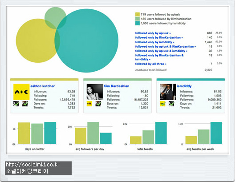Screen dimensions: 235x182
Task: Open 'followed only by iamdiddy' link
Action: click(x=154, y=42)
